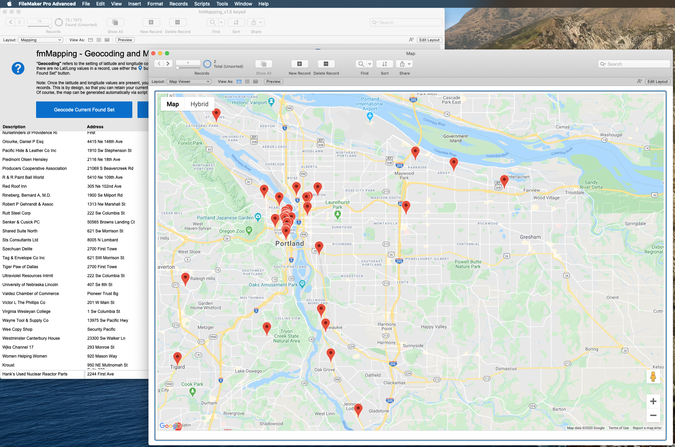Go to next record arrow in Map window

[x=168, y=64]
